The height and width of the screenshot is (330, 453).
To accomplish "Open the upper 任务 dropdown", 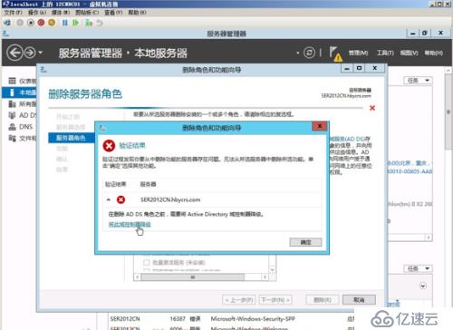I will [x=419, y=81].
